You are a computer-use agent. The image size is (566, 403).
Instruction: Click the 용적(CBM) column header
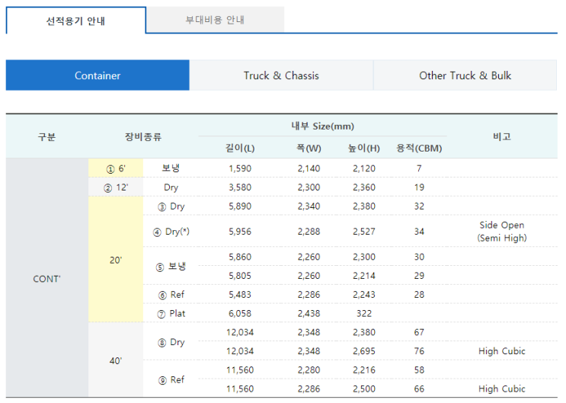click(419, 148)
